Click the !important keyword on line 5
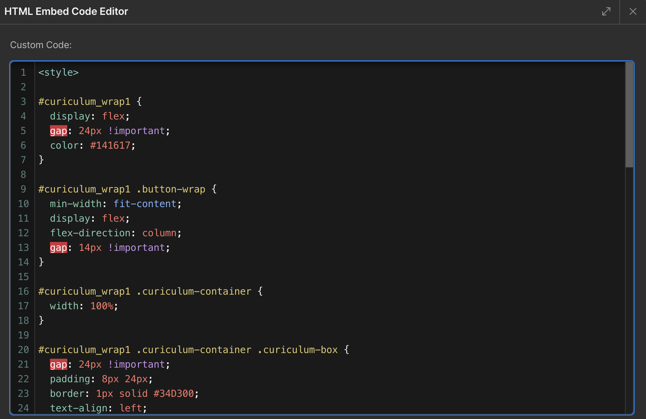The height and width of the screenshot is (419, 646). [136, 131]
